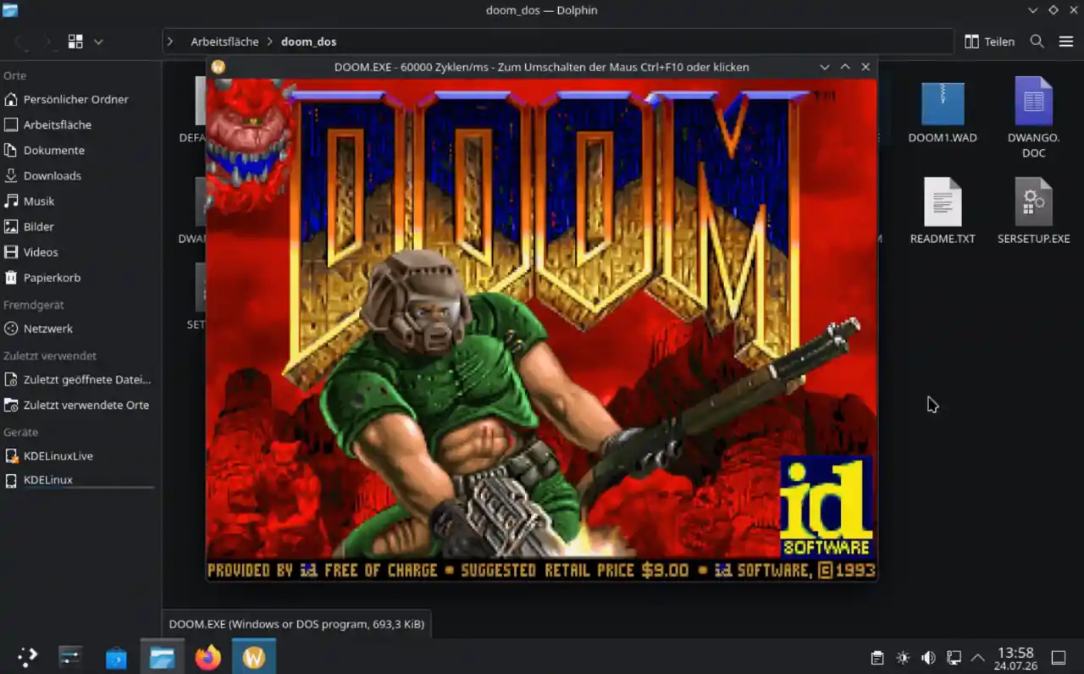The image size is (1084, 674).
Task: Open Dolphin's hamburger menu
Action: (x=1065, y=41)
